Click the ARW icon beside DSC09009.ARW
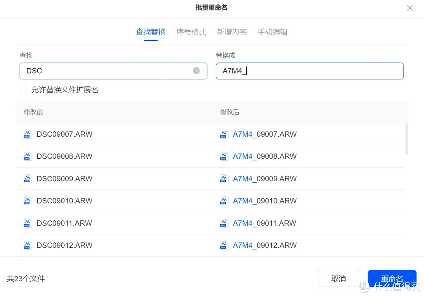 coord(27,178)
